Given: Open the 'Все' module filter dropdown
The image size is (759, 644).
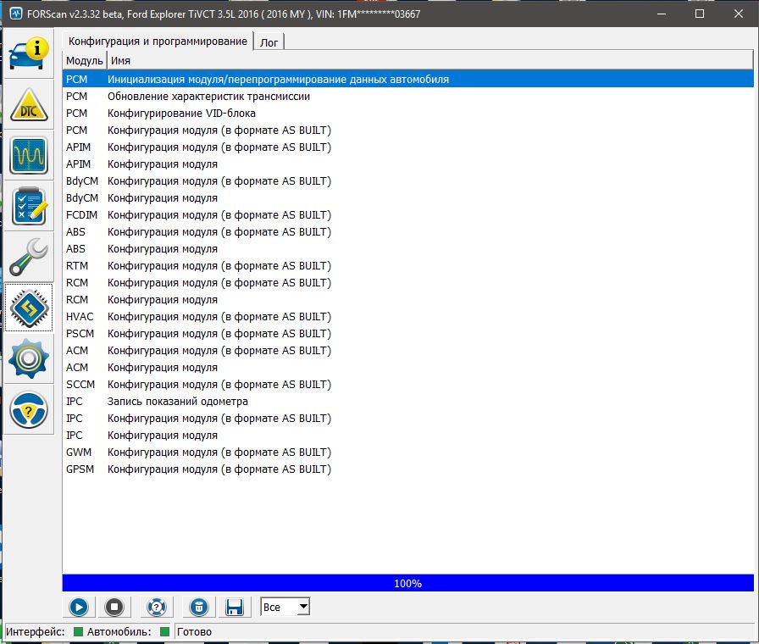Looking at the screenshot, I should (x=285, y=607).
